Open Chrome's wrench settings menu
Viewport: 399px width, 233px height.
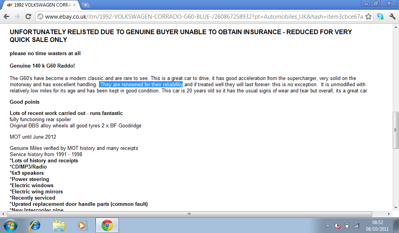392,16
